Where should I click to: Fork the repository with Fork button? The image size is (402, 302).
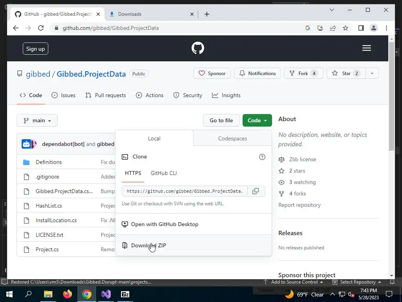[303, 74]
